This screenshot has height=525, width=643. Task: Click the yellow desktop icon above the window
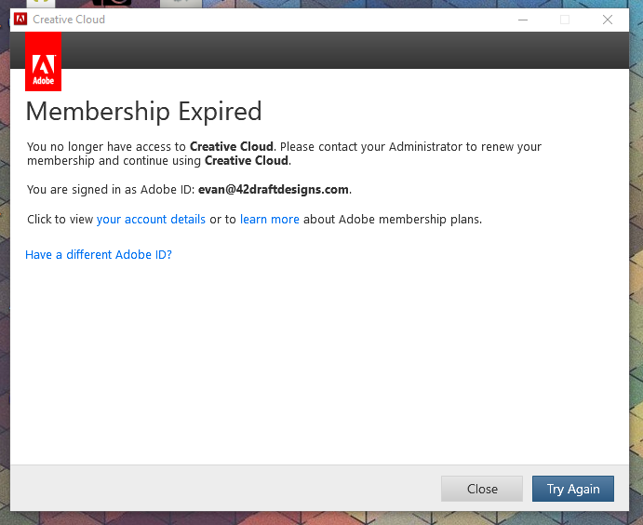(x=41, y=4)
